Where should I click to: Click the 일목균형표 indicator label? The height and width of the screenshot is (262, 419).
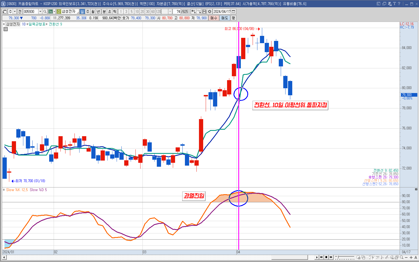(x=37, y=24)
